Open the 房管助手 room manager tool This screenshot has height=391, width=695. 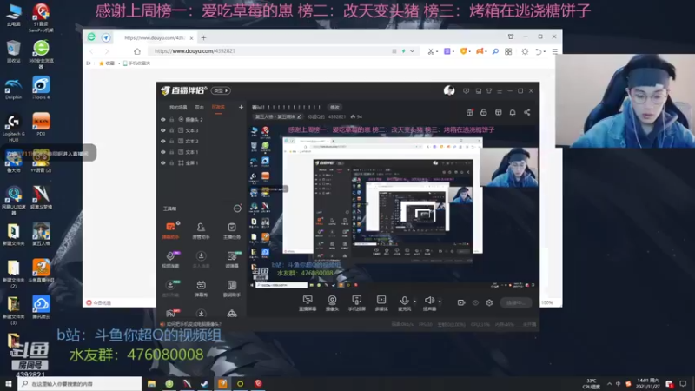[x=201, y=230]
